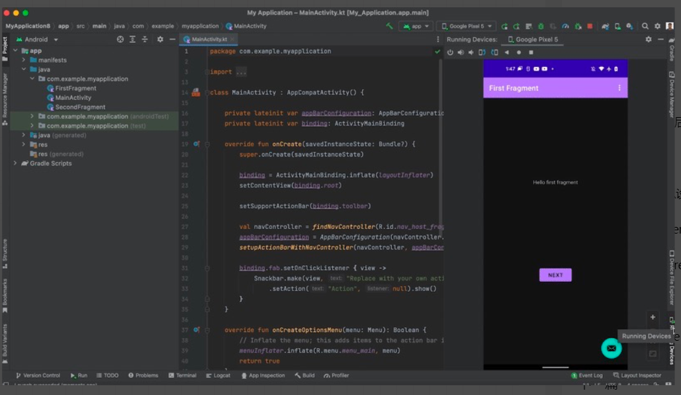Select the Google Pixel 5 device tab
Viewport: 681px width, 395px height.
[533, 40]
